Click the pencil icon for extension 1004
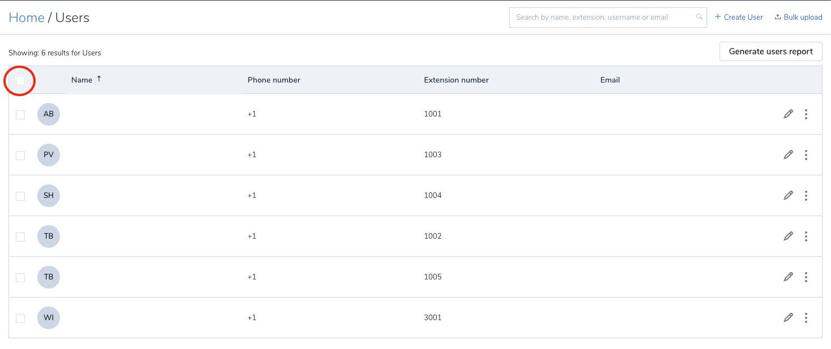Viewport: 831px width, 349px height. 788,196
